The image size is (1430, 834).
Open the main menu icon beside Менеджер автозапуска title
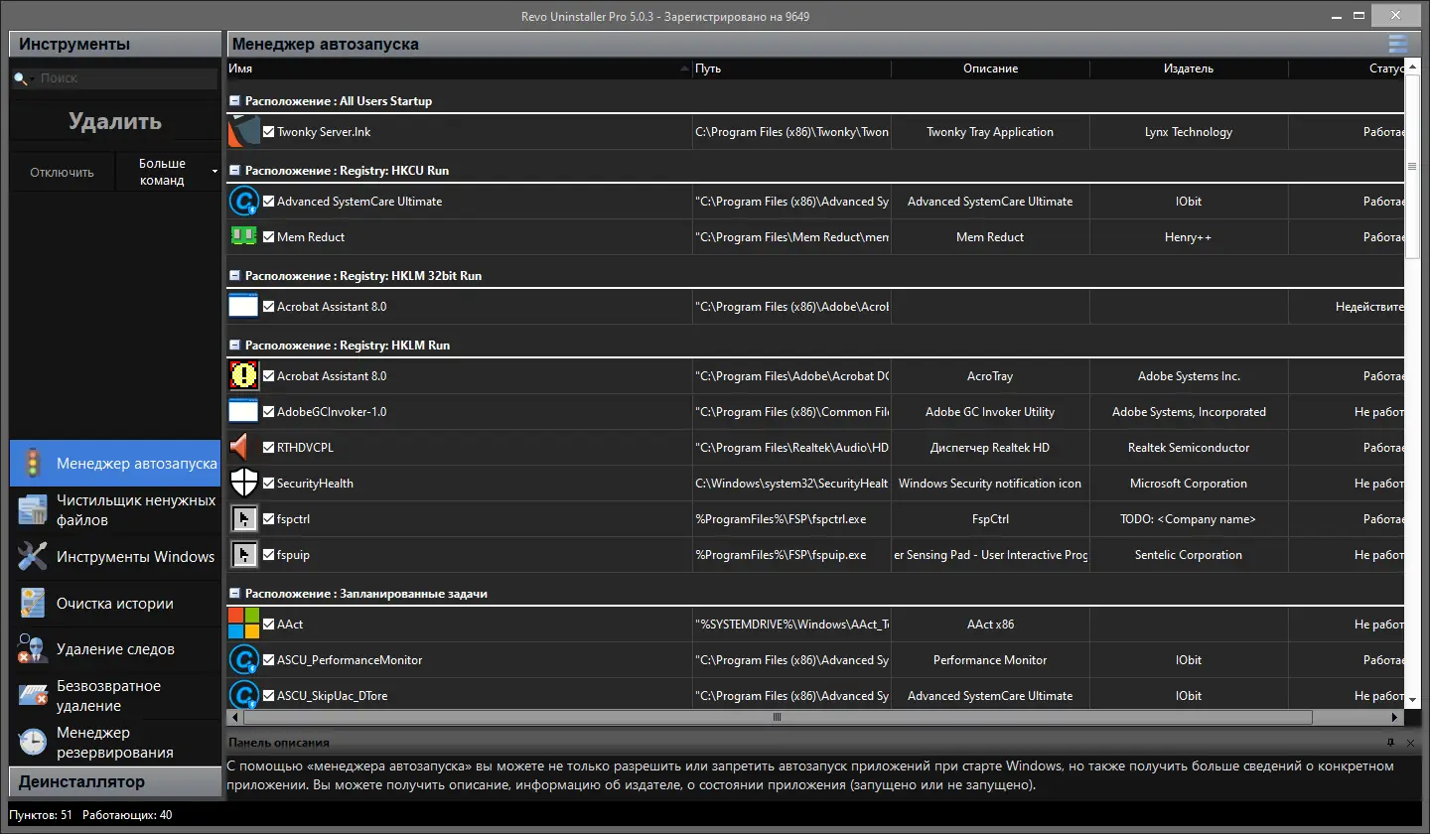[x=1398, y=44]
